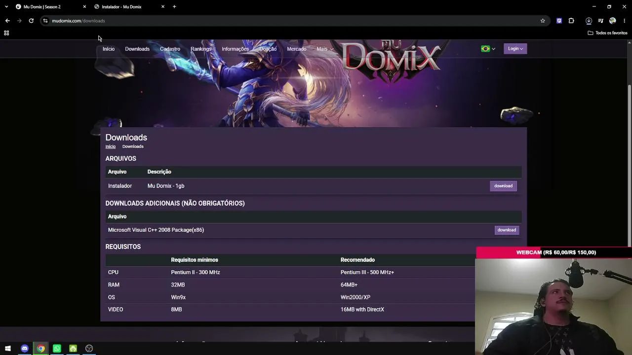Open the Brazil flag language selector
Screen dimensions: 632x355
488,49
